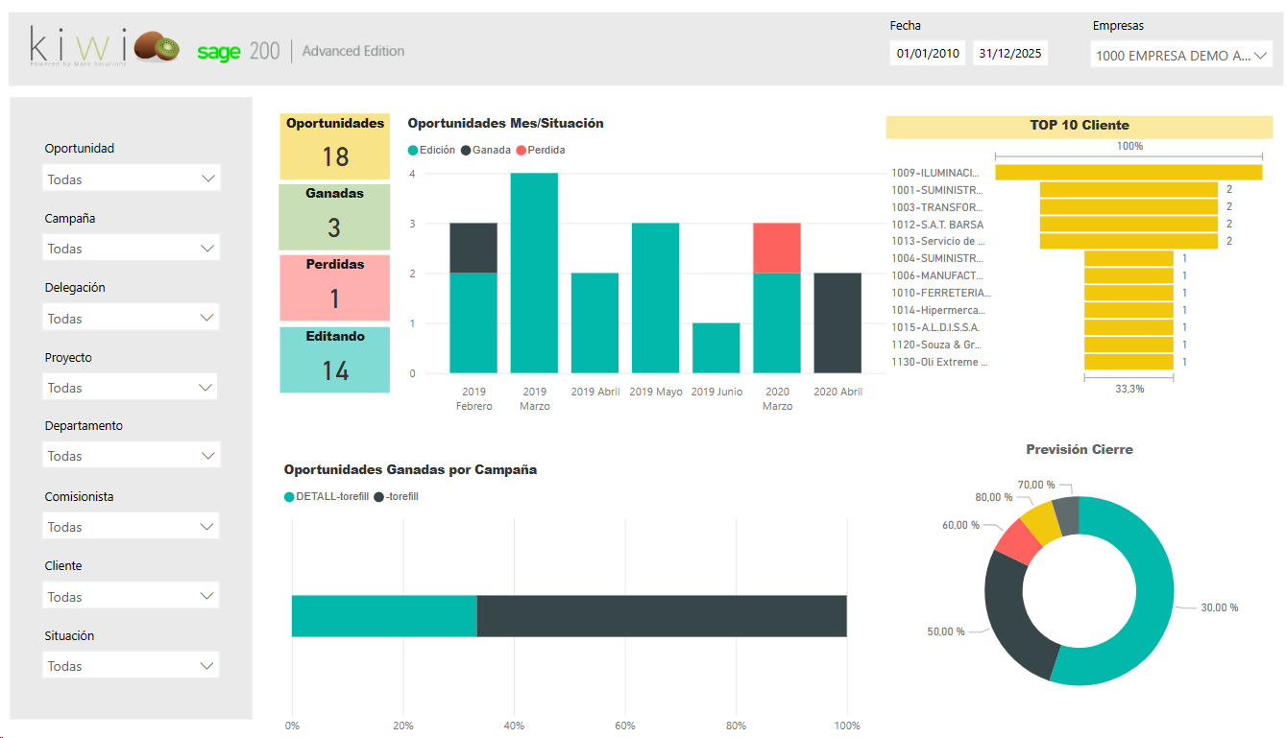Click the start date field 01/01/2010
Image resolution: width=1286 pixels, height=738 pixels.
coord(928,54)
